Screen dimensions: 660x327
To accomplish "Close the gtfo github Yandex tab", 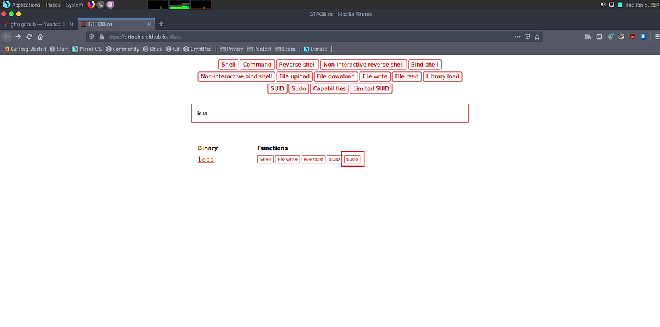I will [x=71, y=24].
